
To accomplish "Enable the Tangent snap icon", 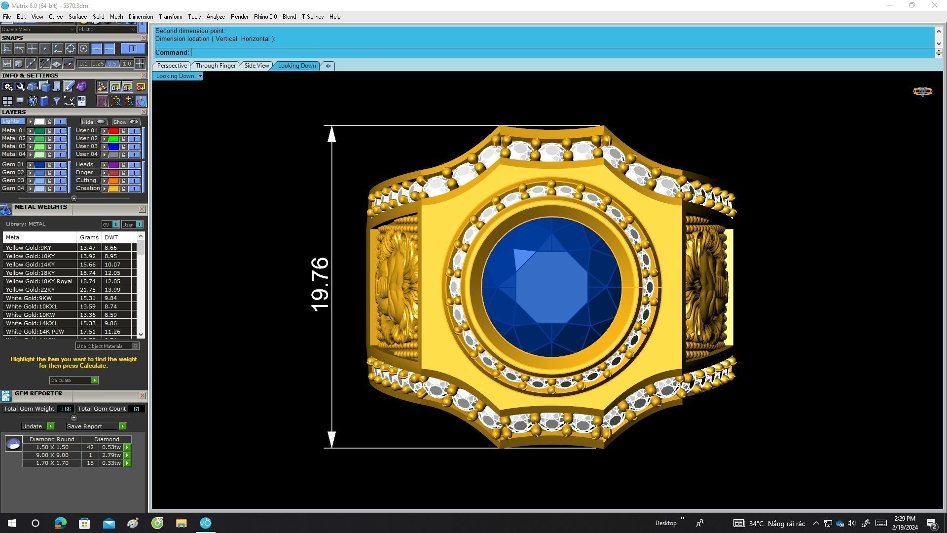I will click(19, 48).
